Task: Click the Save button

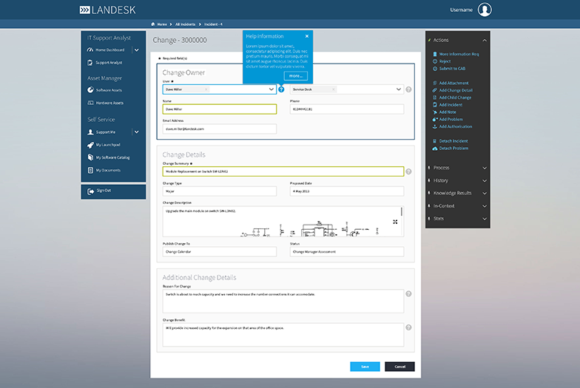Action: click(x=365, y=367)
